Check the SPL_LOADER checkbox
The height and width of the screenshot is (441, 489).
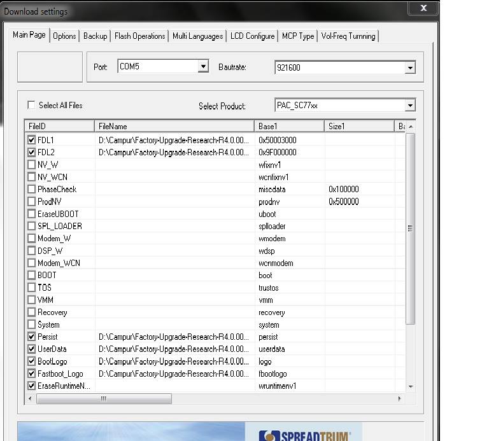[31, 226]
